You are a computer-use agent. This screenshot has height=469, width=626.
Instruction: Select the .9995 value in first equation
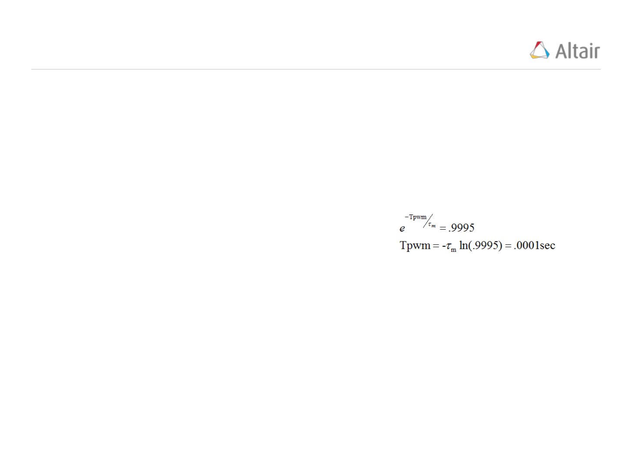coord(461,228)
